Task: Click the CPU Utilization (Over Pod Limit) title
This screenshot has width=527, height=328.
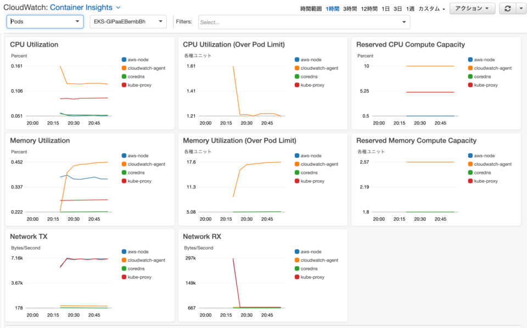Action: pyautogui.click(x=234, y=44)
